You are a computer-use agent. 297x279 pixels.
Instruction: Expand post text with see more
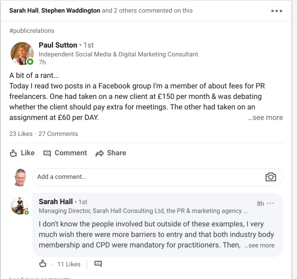pos(265,118)
